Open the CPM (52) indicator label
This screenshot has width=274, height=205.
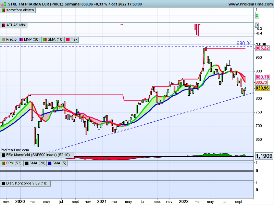14,163
